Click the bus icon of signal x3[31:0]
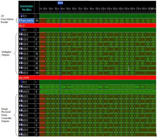157x137 pixels. coord(21,49)
